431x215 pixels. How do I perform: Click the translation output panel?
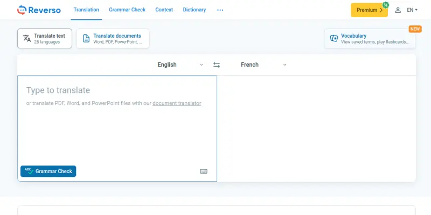[x=316, y=128]
